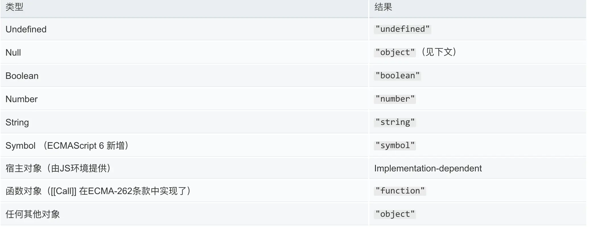Select the 函数对象 [[Call]] row label

point(98,191)
